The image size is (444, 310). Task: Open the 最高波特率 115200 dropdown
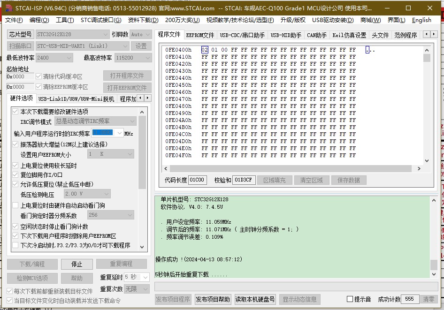(133, 58)
